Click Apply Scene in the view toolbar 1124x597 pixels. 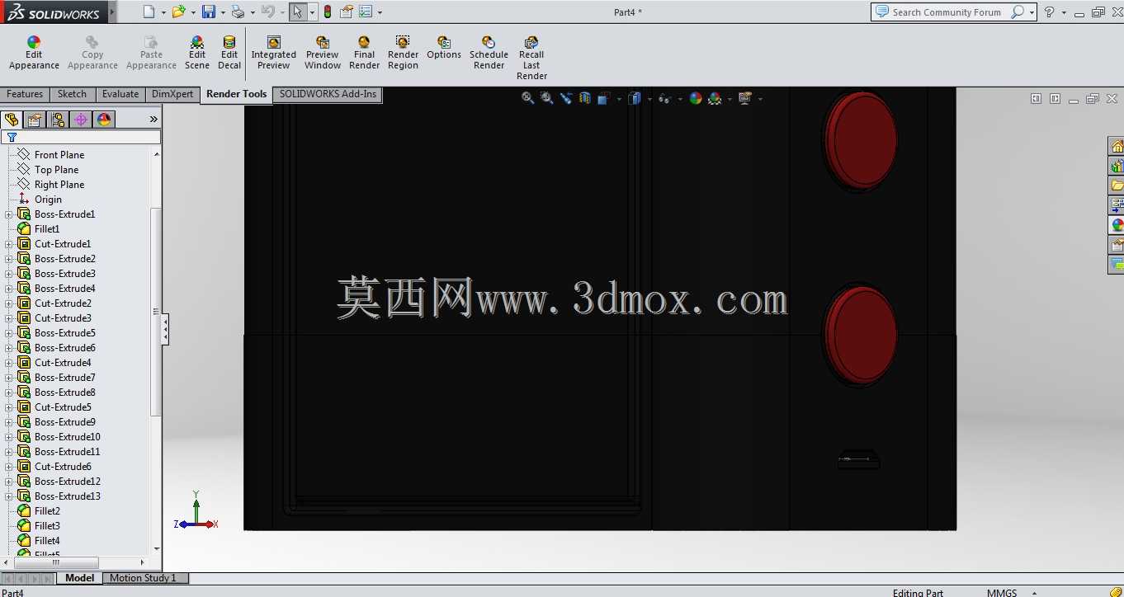[715, 98]
